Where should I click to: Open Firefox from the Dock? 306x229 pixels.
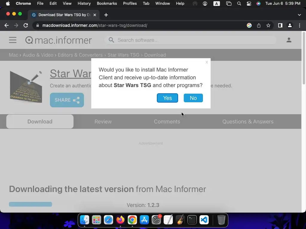pyautogui.click(x=120, y=220)
